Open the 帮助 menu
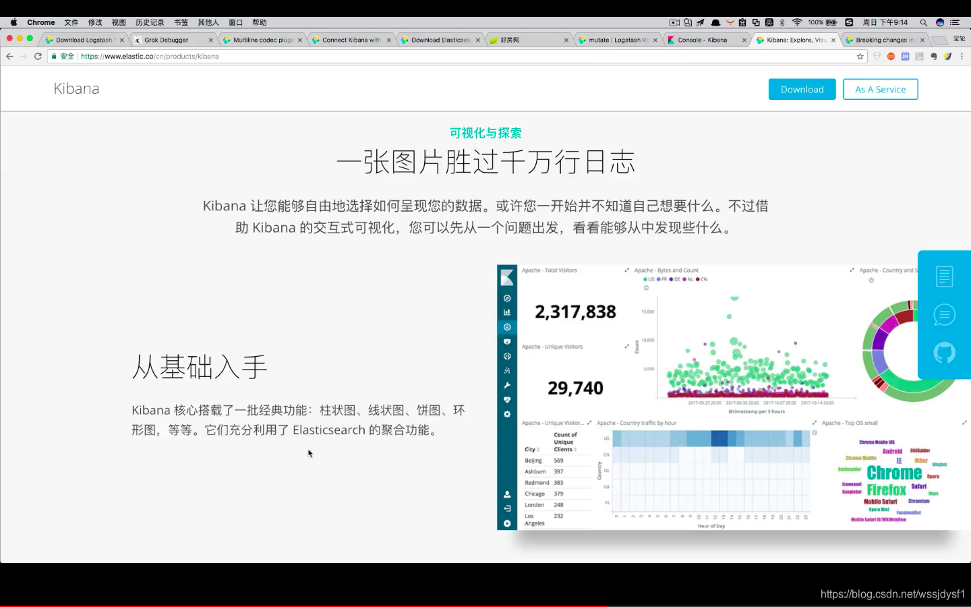This screenshot has width=971, height=607. pyautogui.click(x=259, y=22)
